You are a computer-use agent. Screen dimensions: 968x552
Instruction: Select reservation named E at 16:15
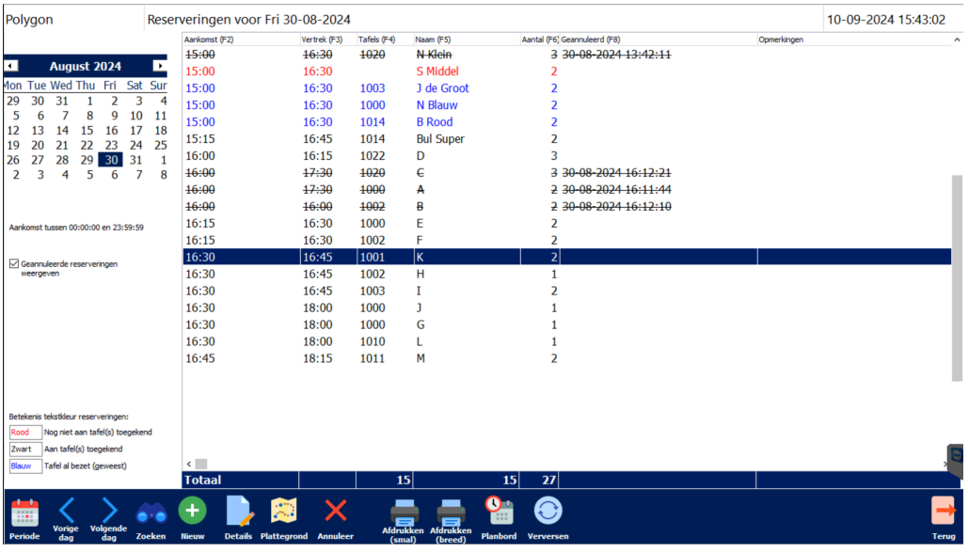coord(566,224)
